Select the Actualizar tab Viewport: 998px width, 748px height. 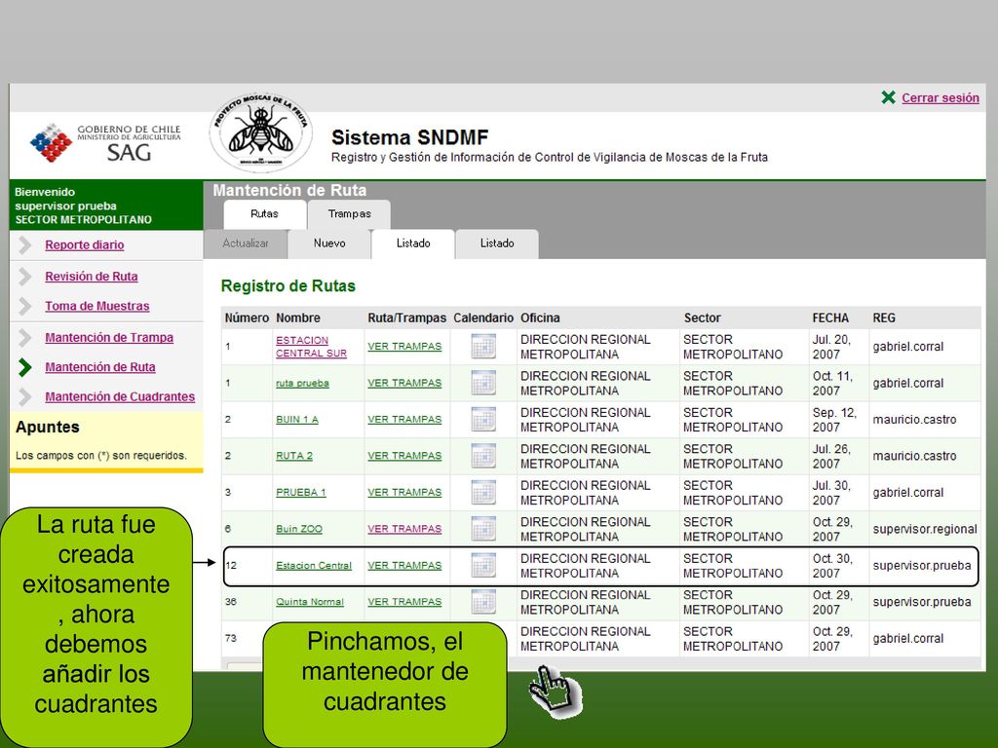245,243
